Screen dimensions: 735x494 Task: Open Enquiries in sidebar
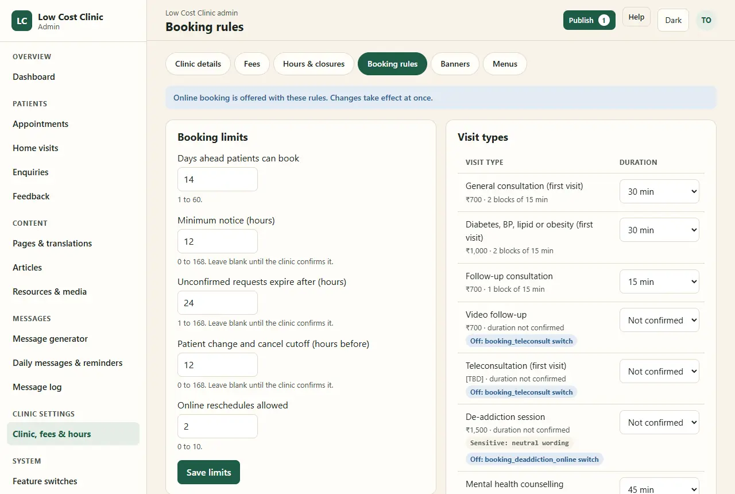point(73,172)
